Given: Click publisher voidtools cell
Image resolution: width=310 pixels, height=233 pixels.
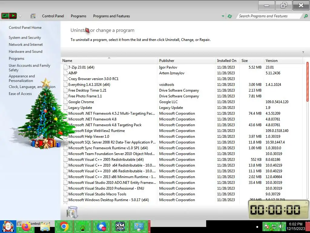Looking at the screenshot, I should (x=167, y=85).
